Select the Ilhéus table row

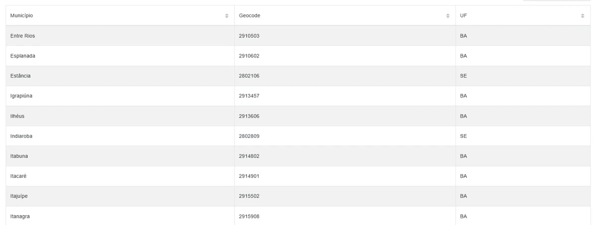298,116
